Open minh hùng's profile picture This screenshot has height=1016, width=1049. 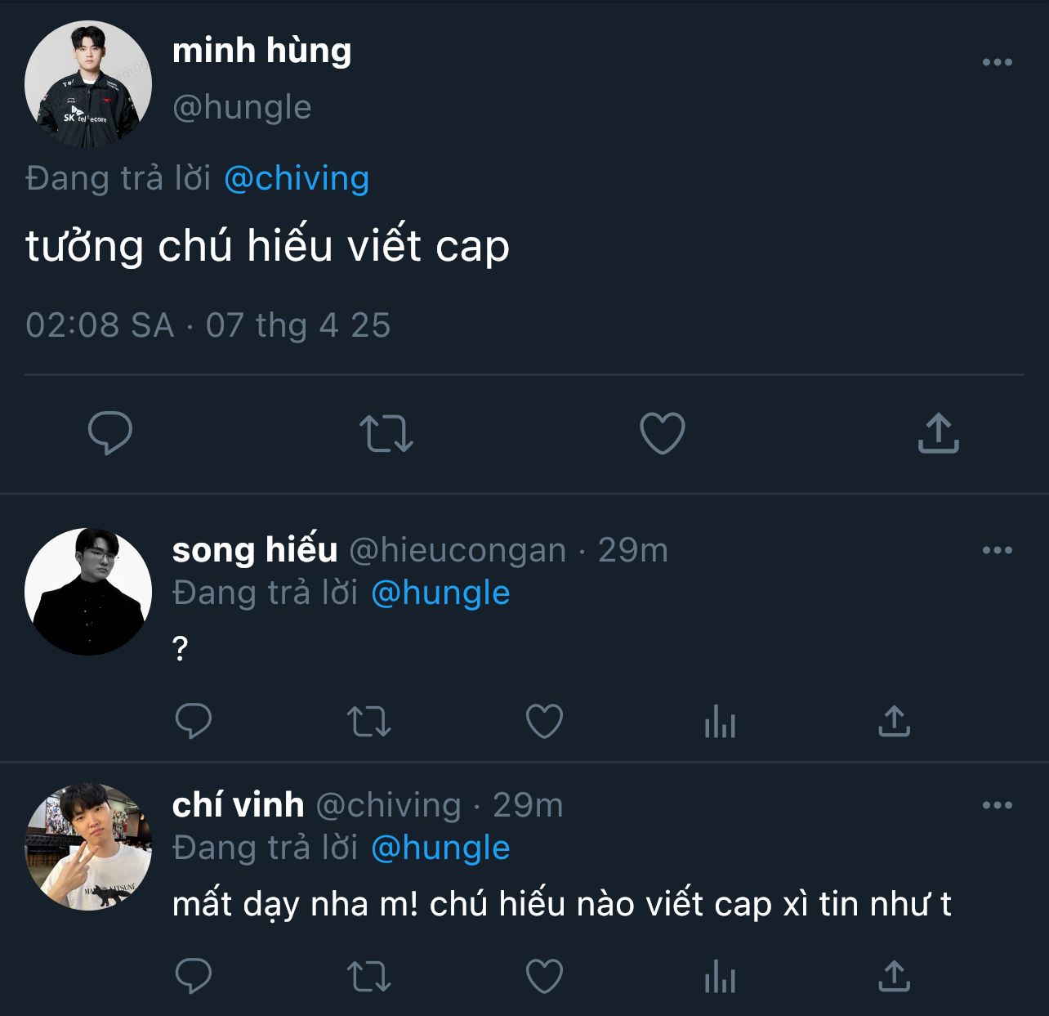(x=88, y=84)
